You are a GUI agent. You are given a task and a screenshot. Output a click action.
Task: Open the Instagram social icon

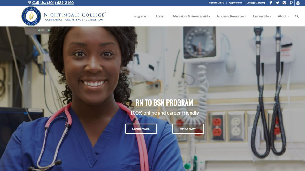click(284, 3)
